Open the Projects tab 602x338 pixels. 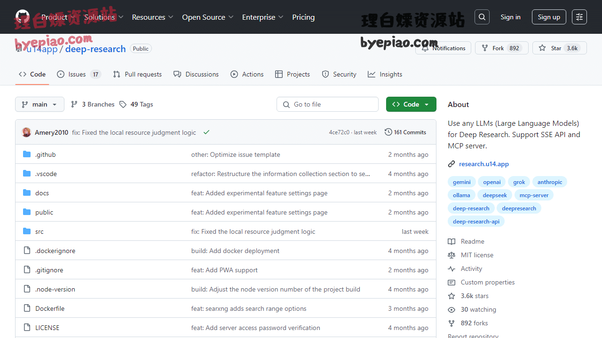click(x=293, y=74)
